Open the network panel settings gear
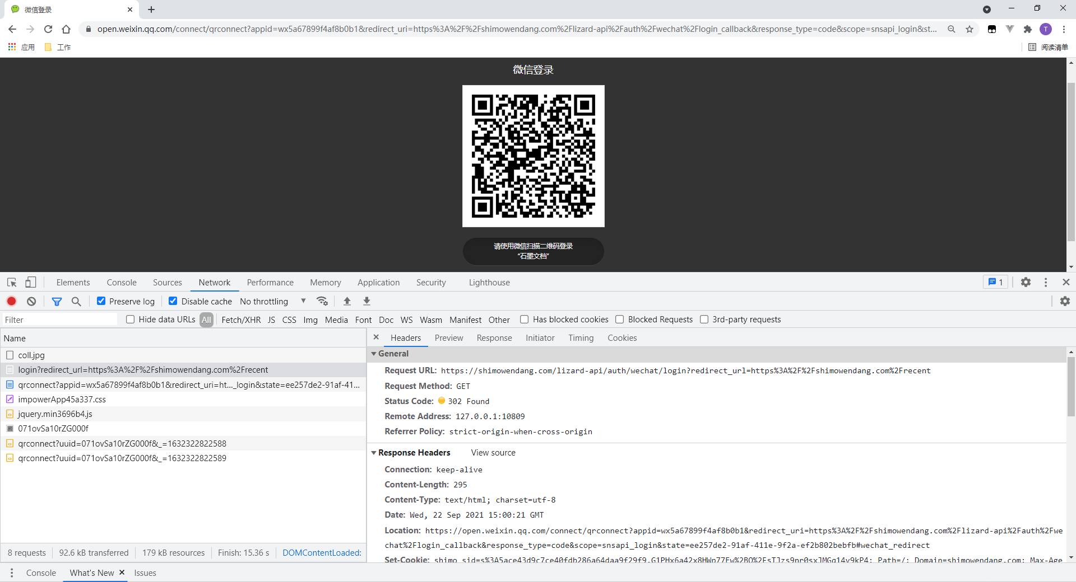The width and height of the screenshot is (1076, 582). pyautogui.click(x=1065, y=301)
